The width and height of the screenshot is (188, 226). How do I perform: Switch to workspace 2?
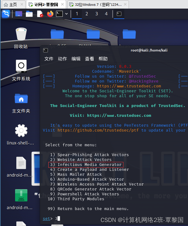point(87,14)
